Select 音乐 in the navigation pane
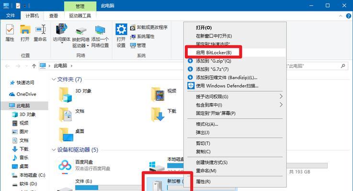This screenshot has width=353, height=191. point(20,158)
